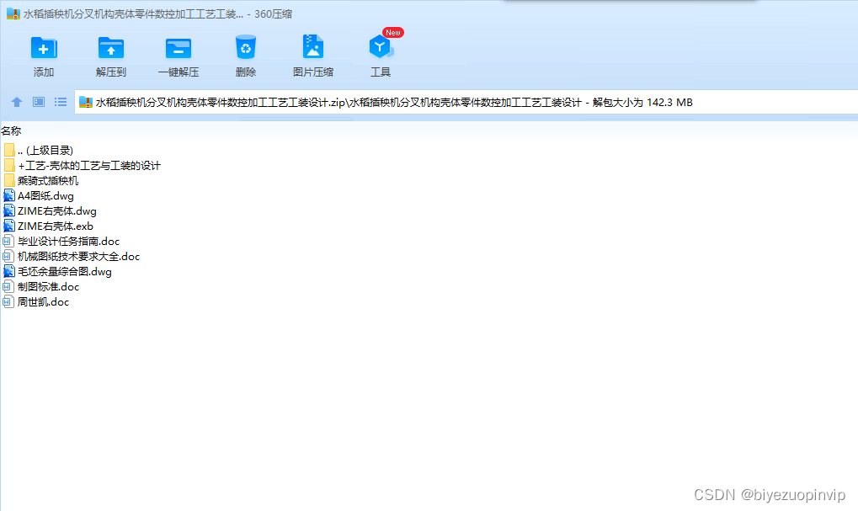The width and height of the screenshot is (858, 511).
Task: Sort by the 名称 column header
Action: coord(11,130)
